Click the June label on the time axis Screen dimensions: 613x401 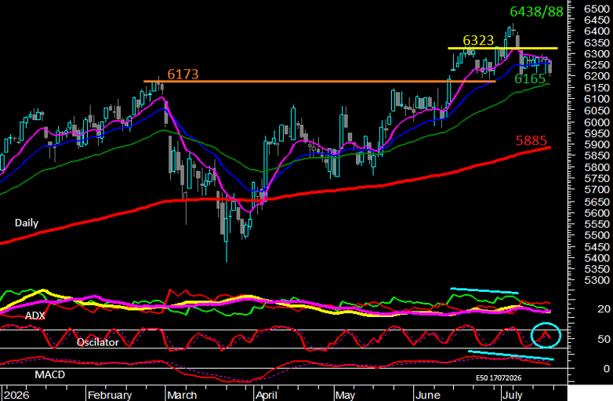(428, 396)
